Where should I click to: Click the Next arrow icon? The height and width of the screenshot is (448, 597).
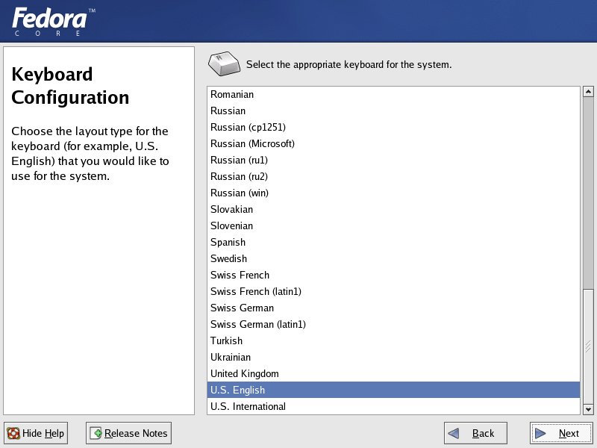point(543,433)
